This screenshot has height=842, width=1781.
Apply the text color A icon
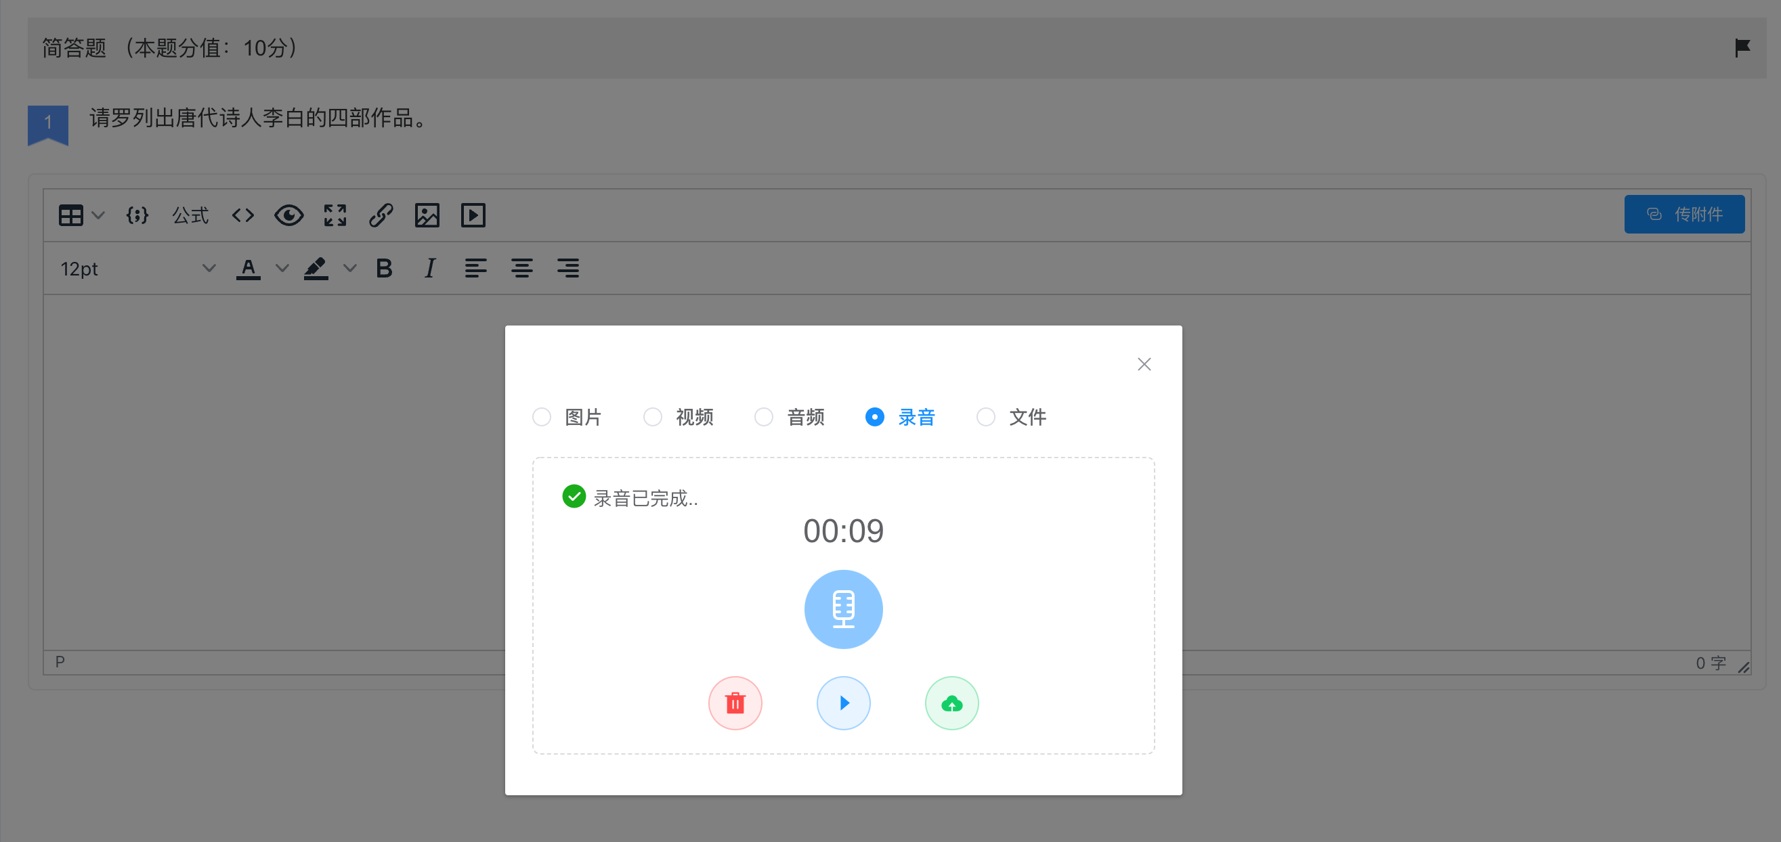(249, 268)
